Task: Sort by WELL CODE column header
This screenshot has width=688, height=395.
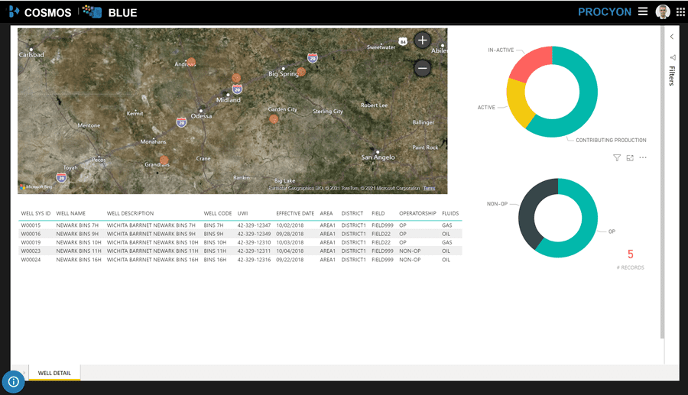Action: click(218, 213)
